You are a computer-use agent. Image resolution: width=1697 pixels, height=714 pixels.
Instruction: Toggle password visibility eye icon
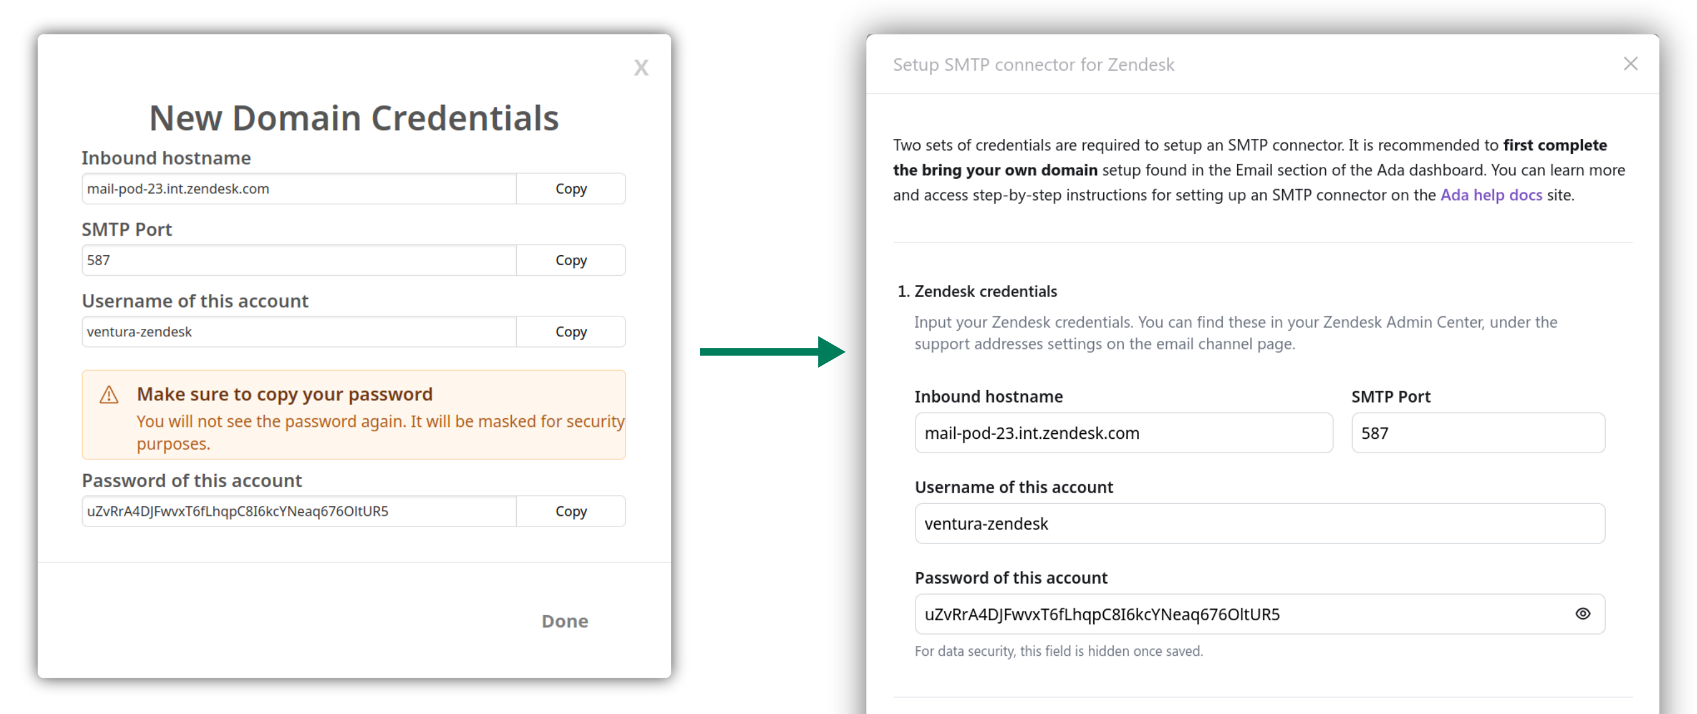click(1582, 613)
